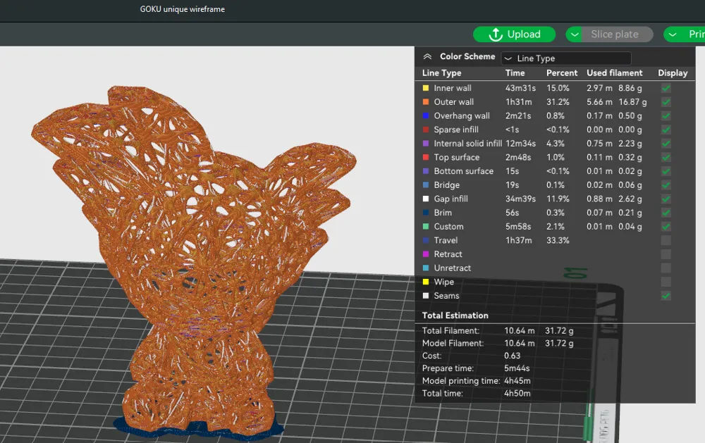
Task: Click the upload arrow icon in Upload button
Action: point(495,34)
